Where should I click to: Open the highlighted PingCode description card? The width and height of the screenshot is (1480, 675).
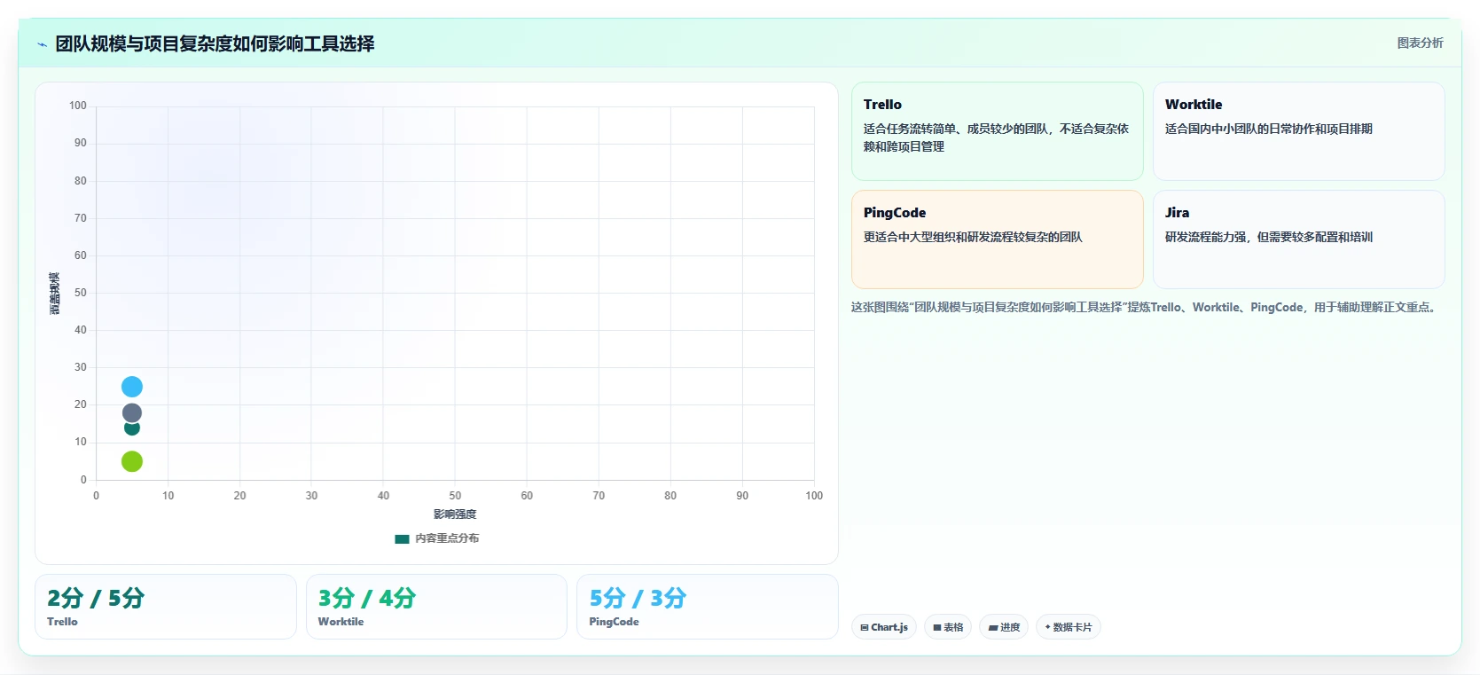click(x=997, y=239)
